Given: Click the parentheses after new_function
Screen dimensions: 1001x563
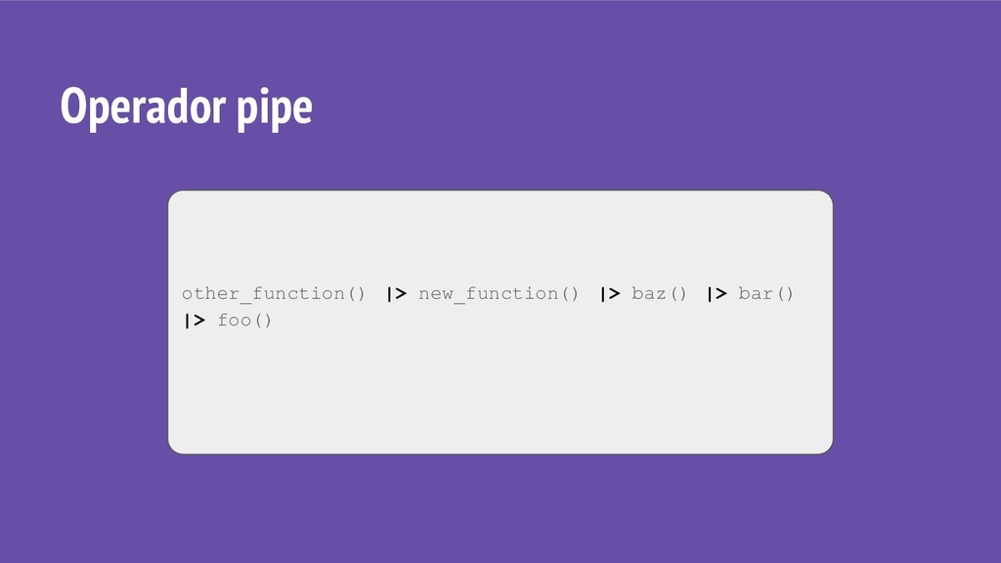Looking at the screenshot, I should click(570, 293).
